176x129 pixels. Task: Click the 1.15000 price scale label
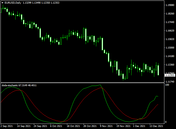pyautogui.click(x=170, y=48)
